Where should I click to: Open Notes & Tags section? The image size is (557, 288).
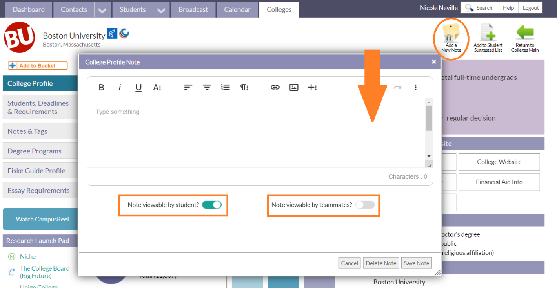40,131
